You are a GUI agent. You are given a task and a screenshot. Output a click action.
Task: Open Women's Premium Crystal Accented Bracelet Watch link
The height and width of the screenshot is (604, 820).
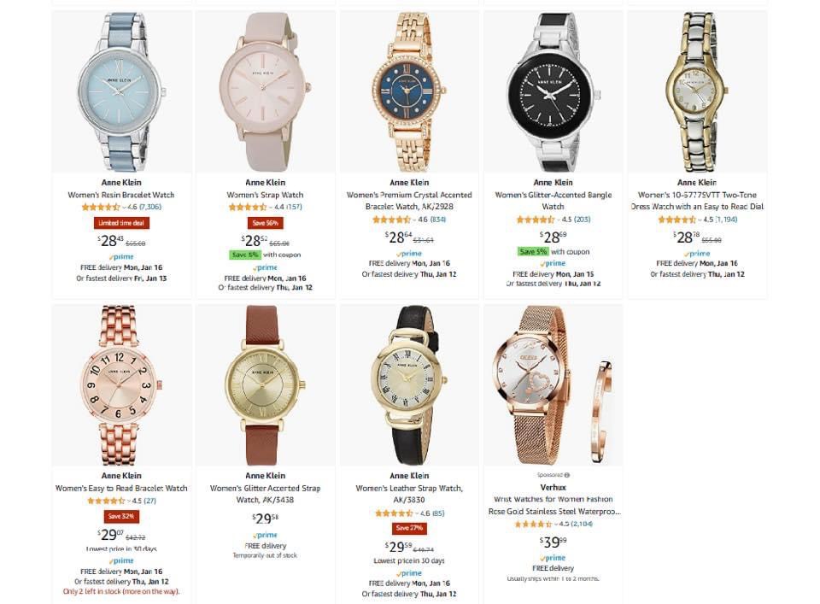[409, 200]
